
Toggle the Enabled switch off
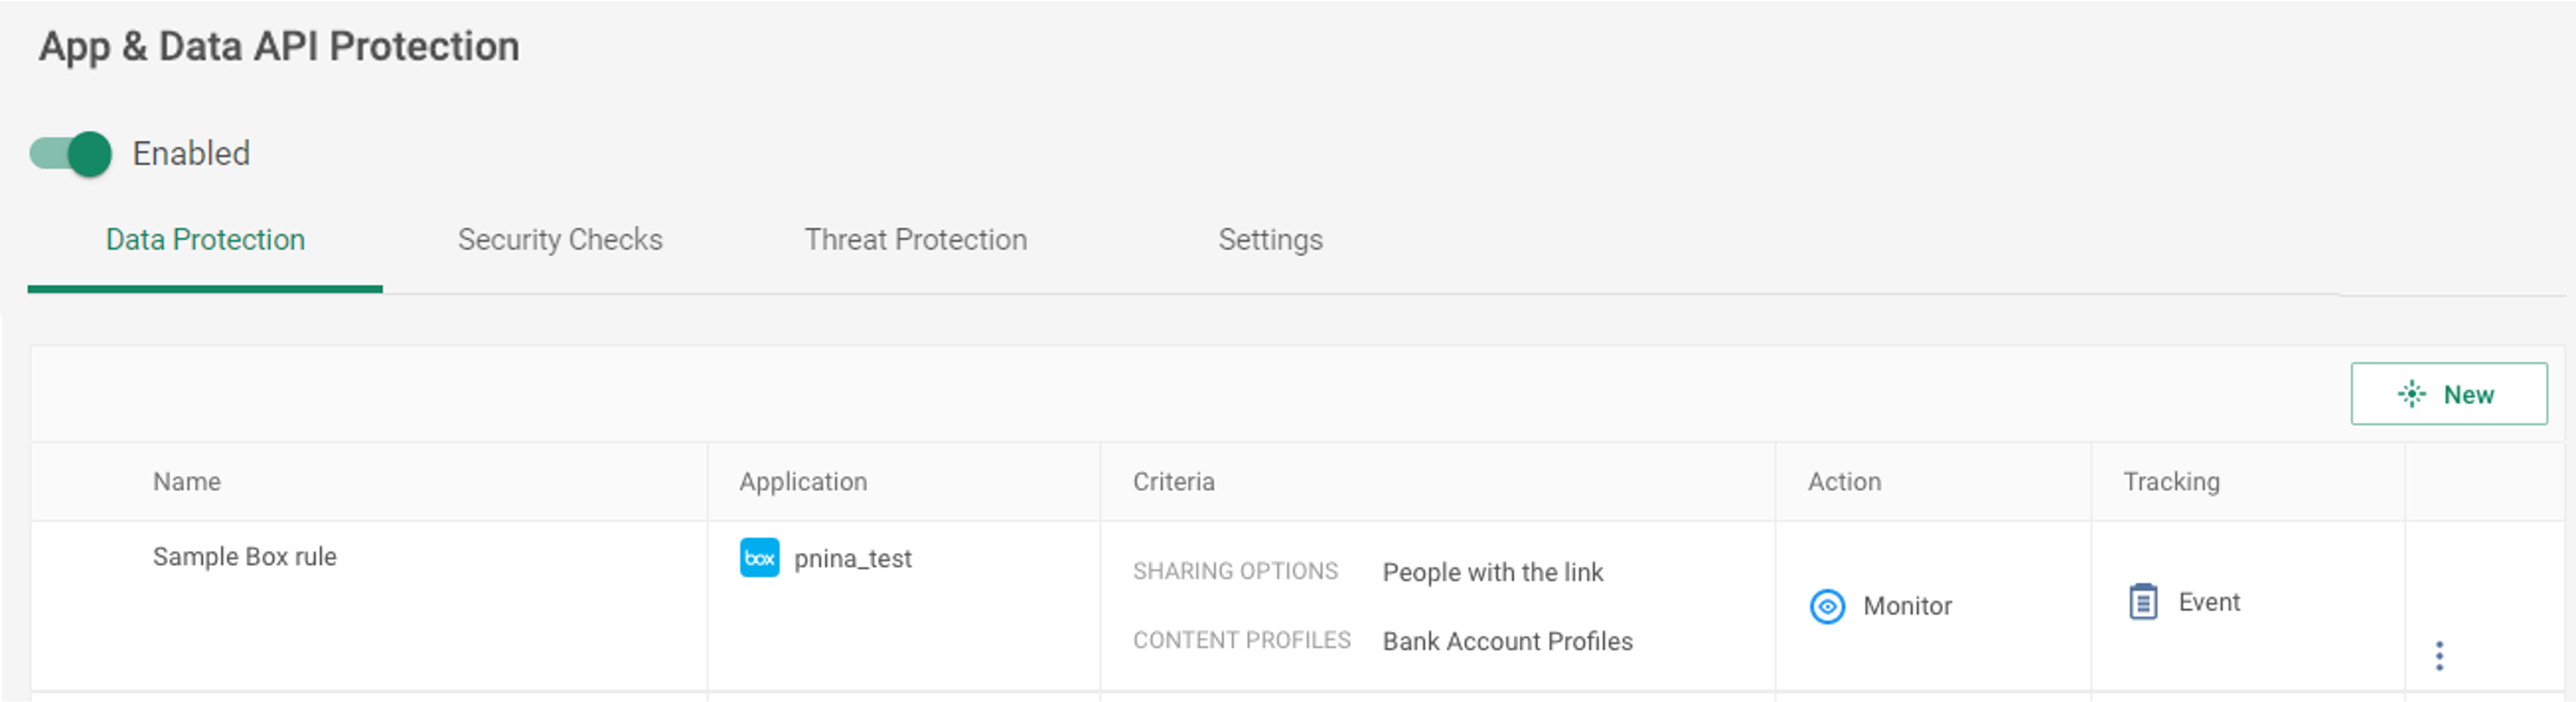click(x=70, y=155)
